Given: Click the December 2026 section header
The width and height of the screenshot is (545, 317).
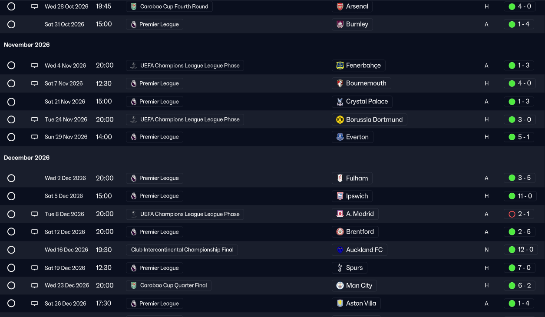Looking at the screenshot, I should (26, 158).
